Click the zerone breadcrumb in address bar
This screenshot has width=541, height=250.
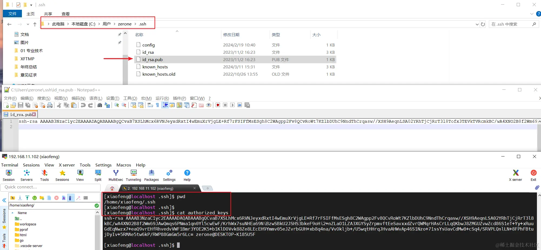point(125,24)
